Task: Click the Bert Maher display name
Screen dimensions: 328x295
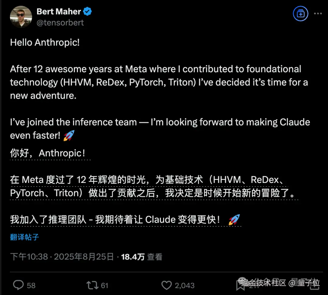Action: (x=59, y=12)
